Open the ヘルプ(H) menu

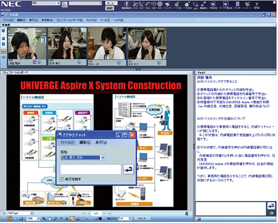118,20
